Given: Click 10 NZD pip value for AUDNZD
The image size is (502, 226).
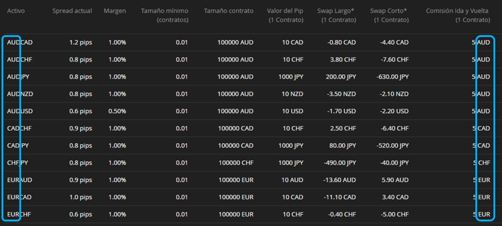Looking at the screenshot, I should pos(292,94).
